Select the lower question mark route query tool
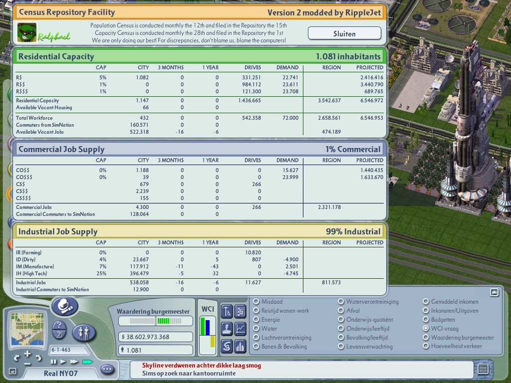This screenshot has height=383, width=511. pyautogui.click(x=59, y=335)
